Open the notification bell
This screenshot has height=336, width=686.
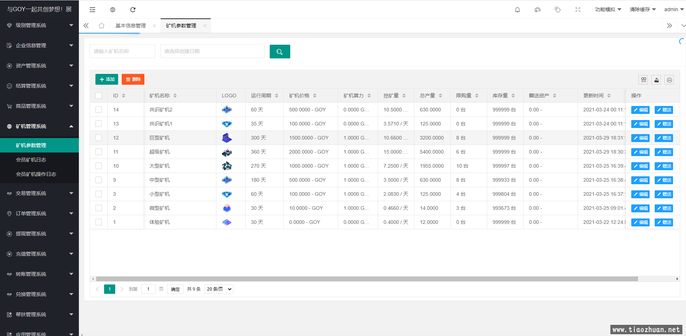point(517,10)
